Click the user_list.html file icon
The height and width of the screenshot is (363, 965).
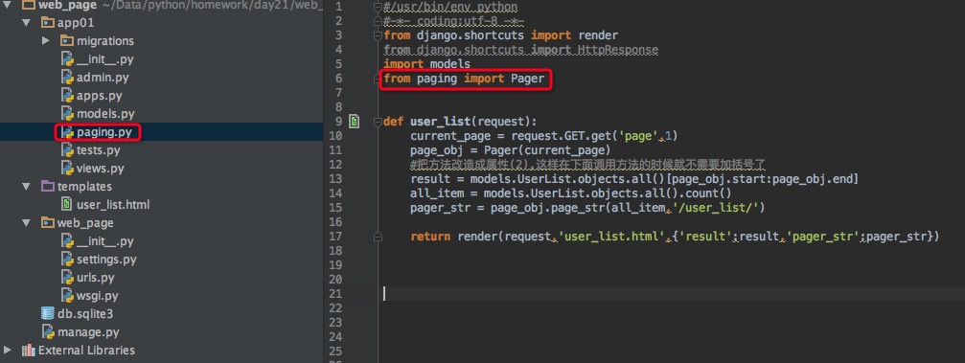click(x=67, y=204)
